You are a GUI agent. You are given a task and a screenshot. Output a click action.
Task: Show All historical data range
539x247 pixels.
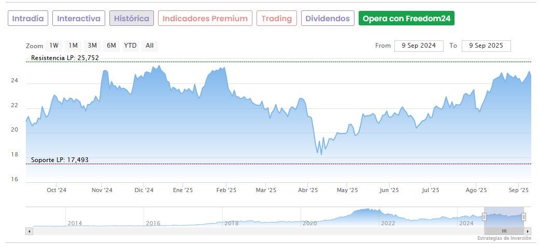click(x=150, y=46)
